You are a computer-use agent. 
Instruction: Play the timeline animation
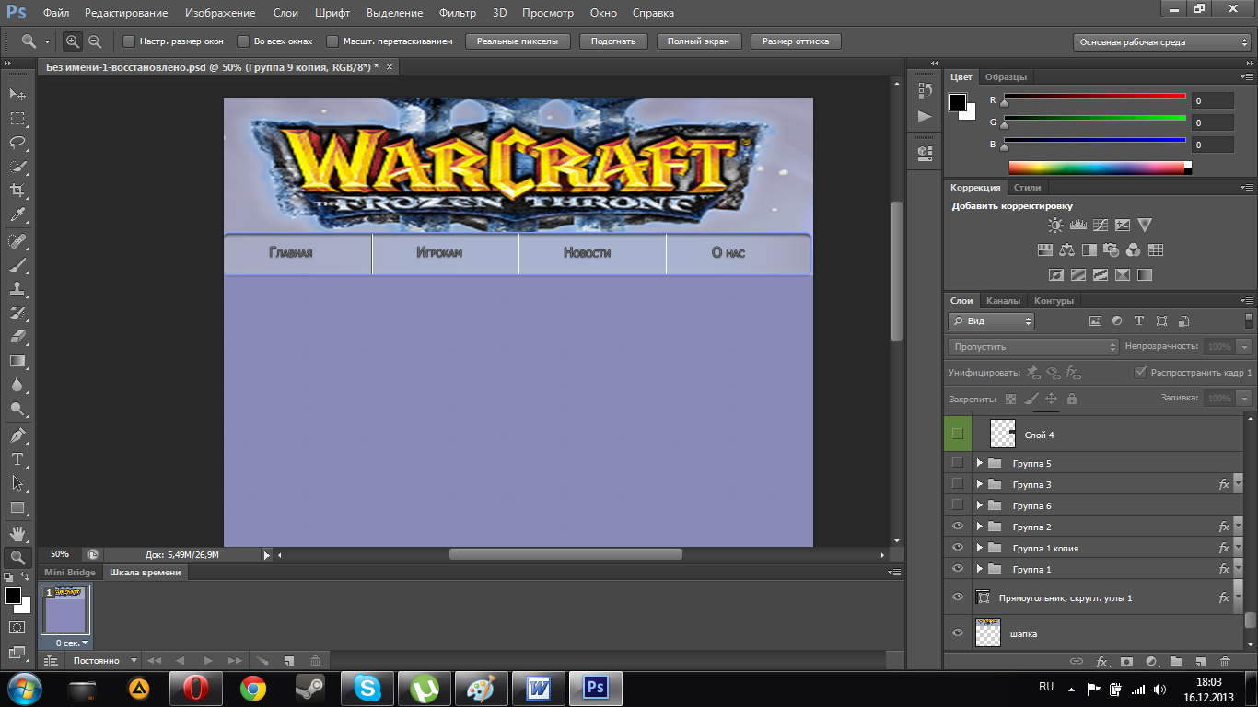pos(208,661)
